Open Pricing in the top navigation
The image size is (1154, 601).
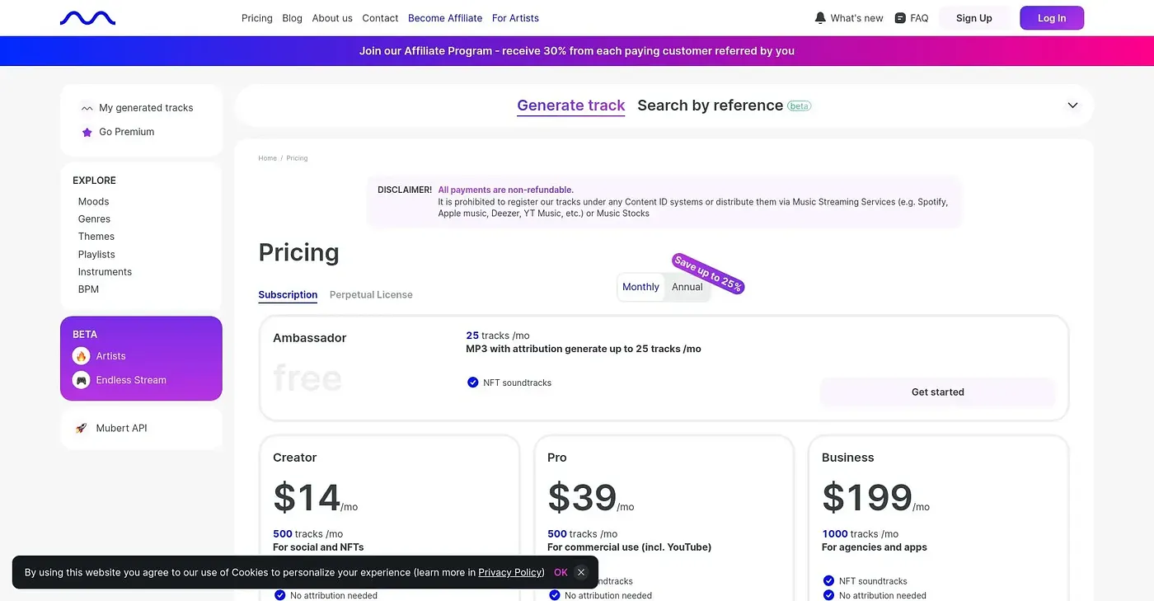point(257,18)
